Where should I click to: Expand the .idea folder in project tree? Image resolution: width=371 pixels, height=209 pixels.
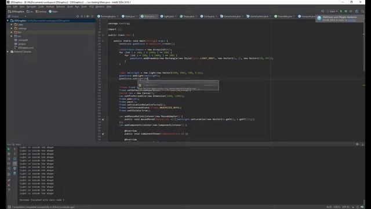pyautogui.click(x=12, y=24)
